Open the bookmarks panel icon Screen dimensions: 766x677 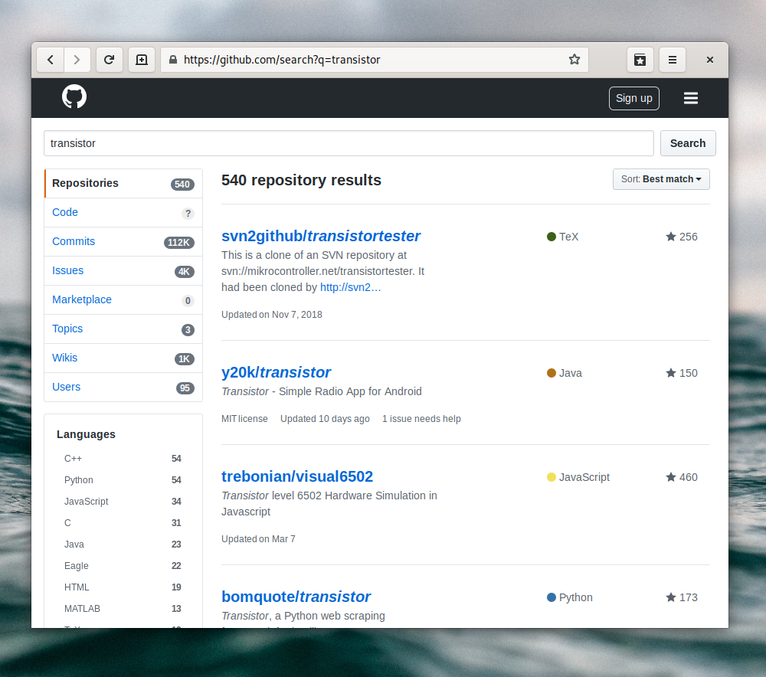640,60
